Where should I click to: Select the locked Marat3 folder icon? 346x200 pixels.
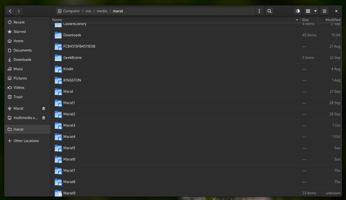58,126
